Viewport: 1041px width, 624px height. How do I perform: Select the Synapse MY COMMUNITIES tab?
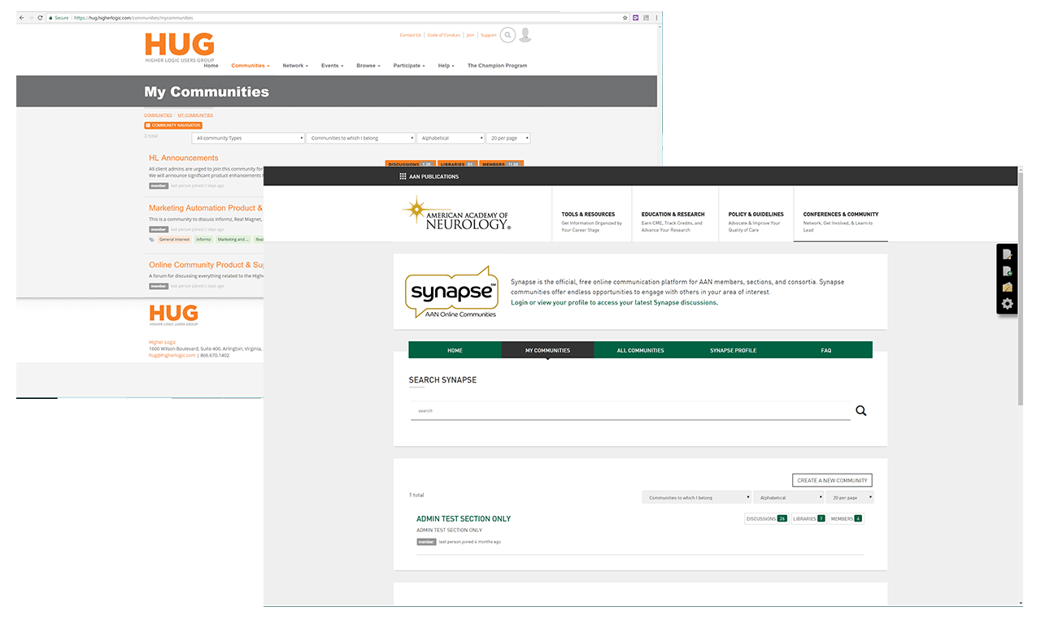[x=547, y=350]
